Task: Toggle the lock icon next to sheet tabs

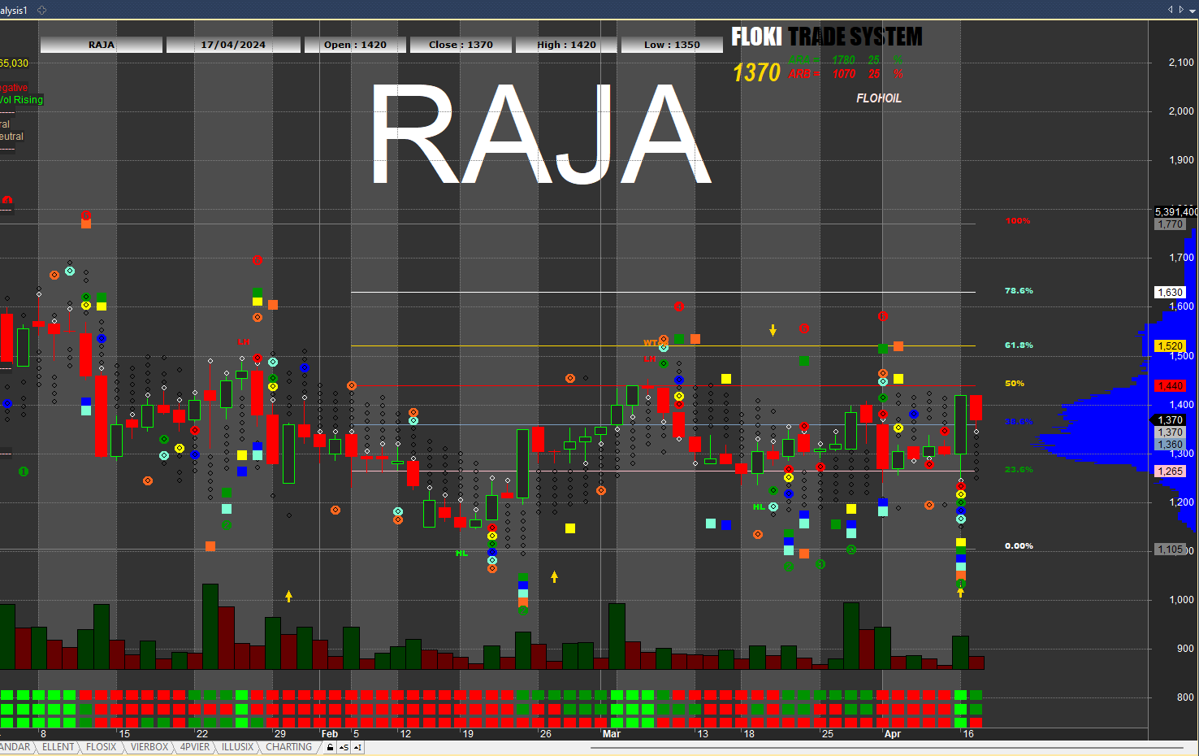Action: (x=330, y=747)
